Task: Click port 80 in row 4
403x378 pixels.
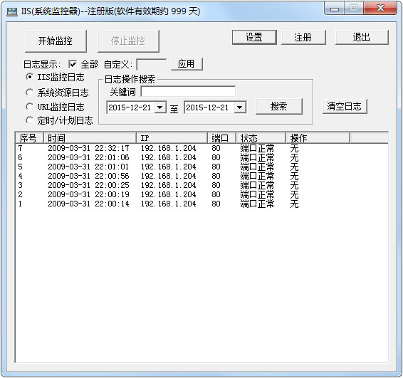Action: (216, 176)
